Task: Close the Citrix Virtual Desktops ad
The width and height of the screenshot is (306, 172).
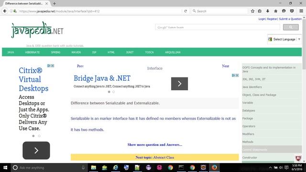Action: pyautogui.click(x=53, y=66)
